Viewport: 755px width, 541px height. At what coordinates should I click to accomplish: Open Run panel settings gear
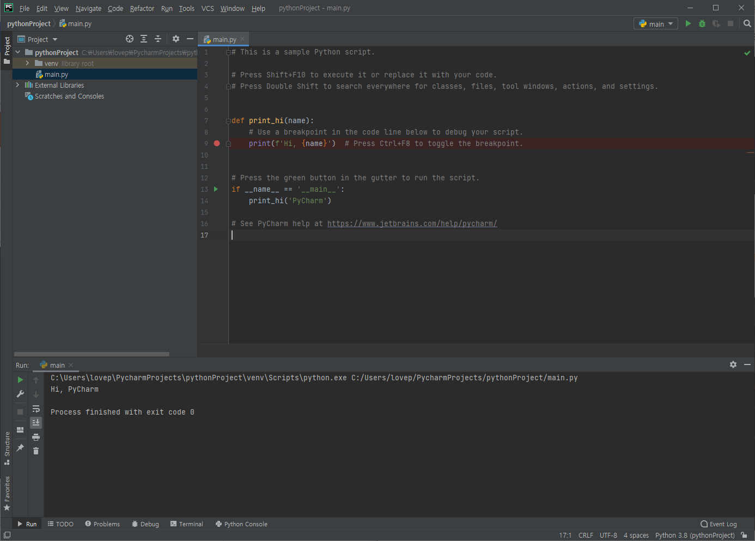point(733,364)
